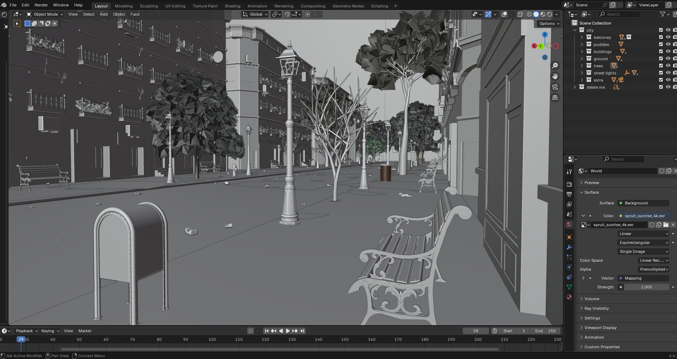Screen dimensions: 677x359
Task: Expand the Volume panel
Action: [x=592, y=299]
